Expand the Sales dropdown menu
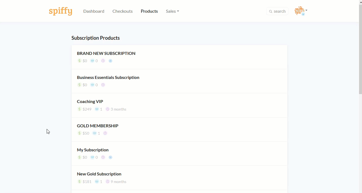 (172, 11)
